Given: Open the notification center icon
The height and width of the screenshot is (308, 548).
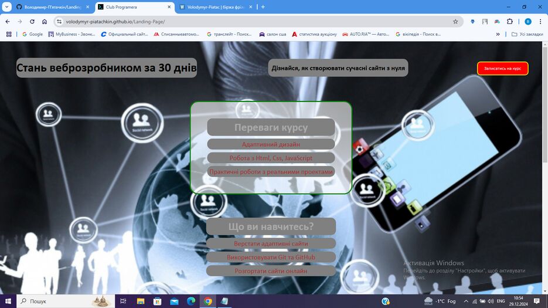Looking at the screenshot, I should (x=537, y=301).
